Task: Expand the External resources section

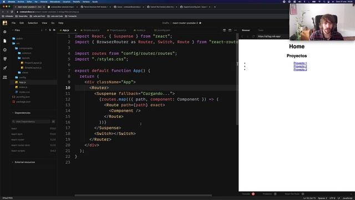Action: tap(23, 162)
